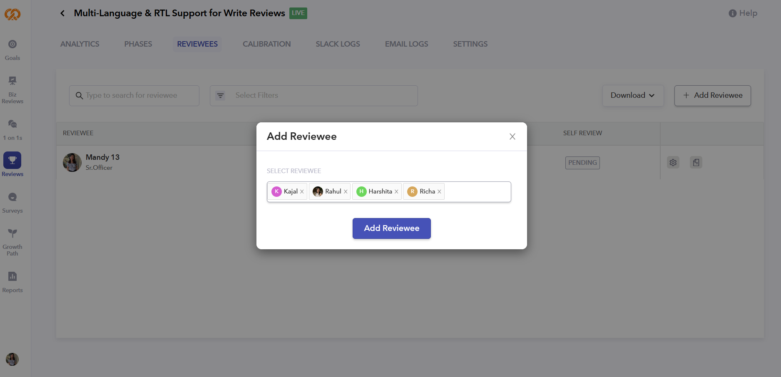This screenshot has width=781, height=377.
Task: Open Biz Reviews in sidebar
Action: click(x=12, y=89)
